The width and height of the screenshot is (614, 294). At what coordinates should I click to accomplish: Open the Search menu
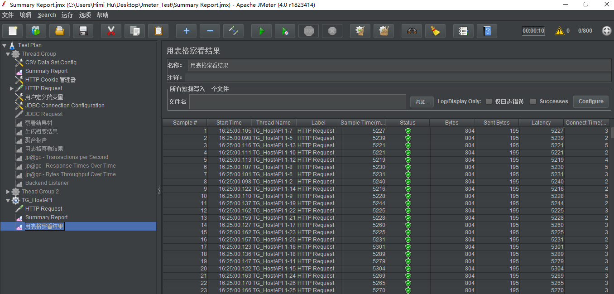47,15
